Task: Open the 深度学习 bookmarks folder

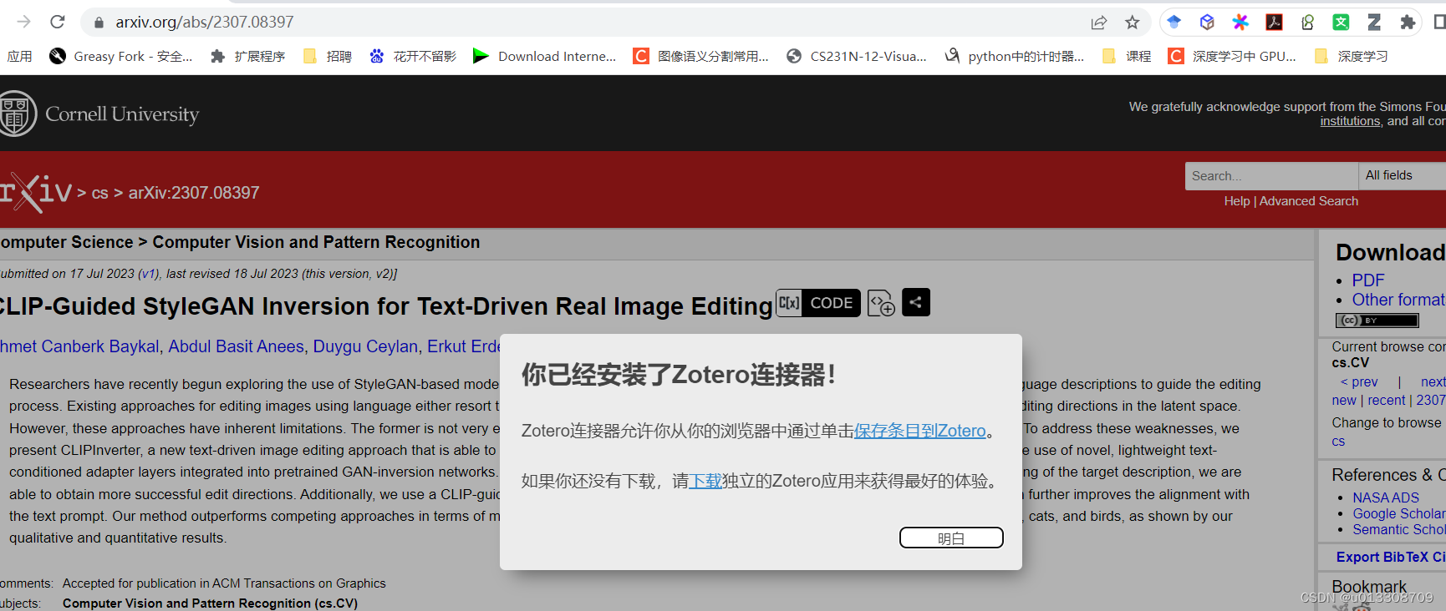Action: tap(1351, 56)
